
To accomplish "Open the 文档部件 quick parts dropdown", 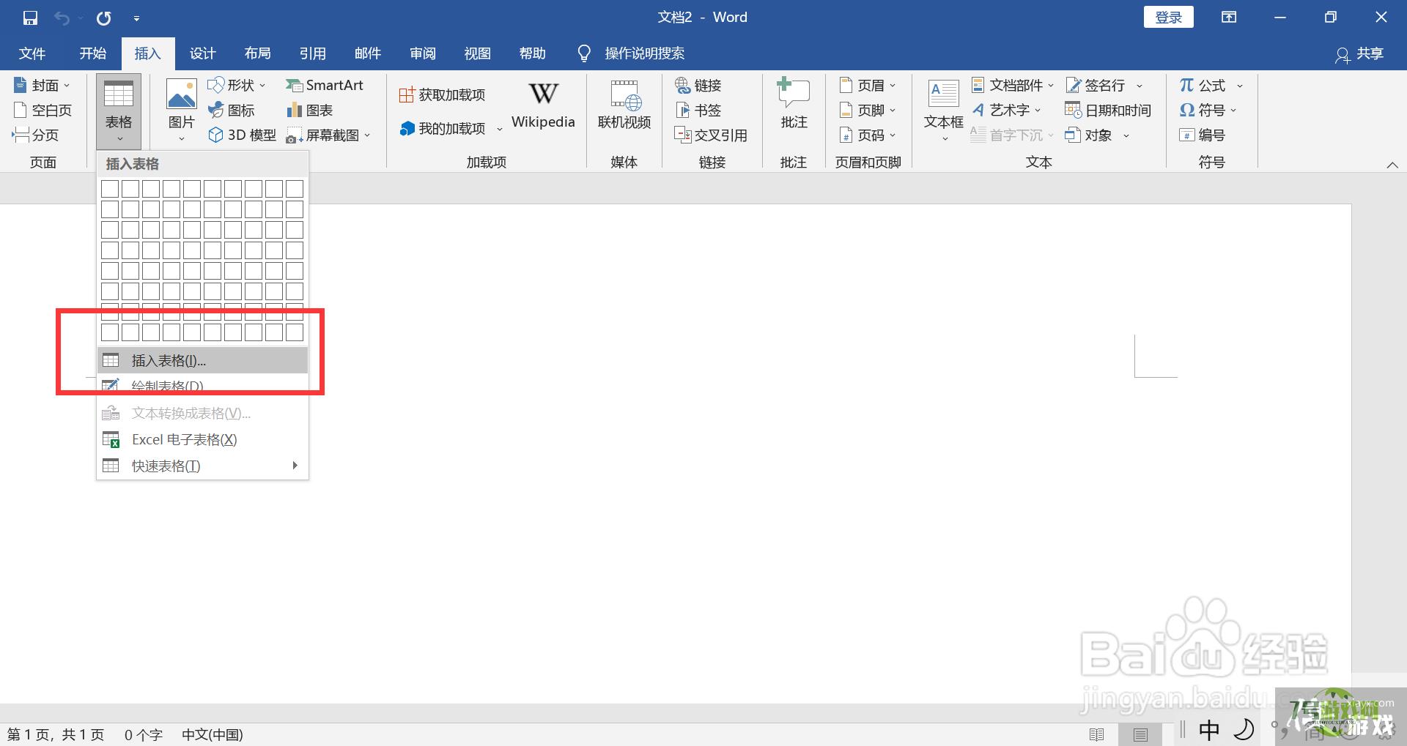I will [x=1012, y=86].
